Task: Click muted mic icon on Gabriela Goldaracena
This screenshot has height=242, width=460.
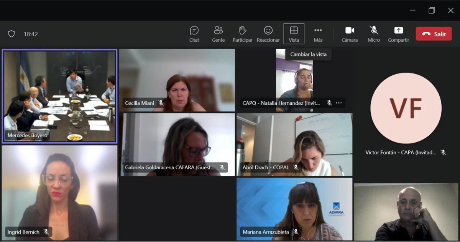Action: (x=222, y=167)
